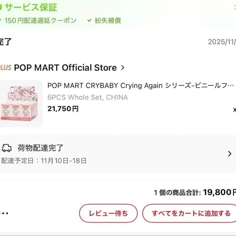Open POP MART Official Store link
Screen dimensions: 236x236
[x=65, y=68]
